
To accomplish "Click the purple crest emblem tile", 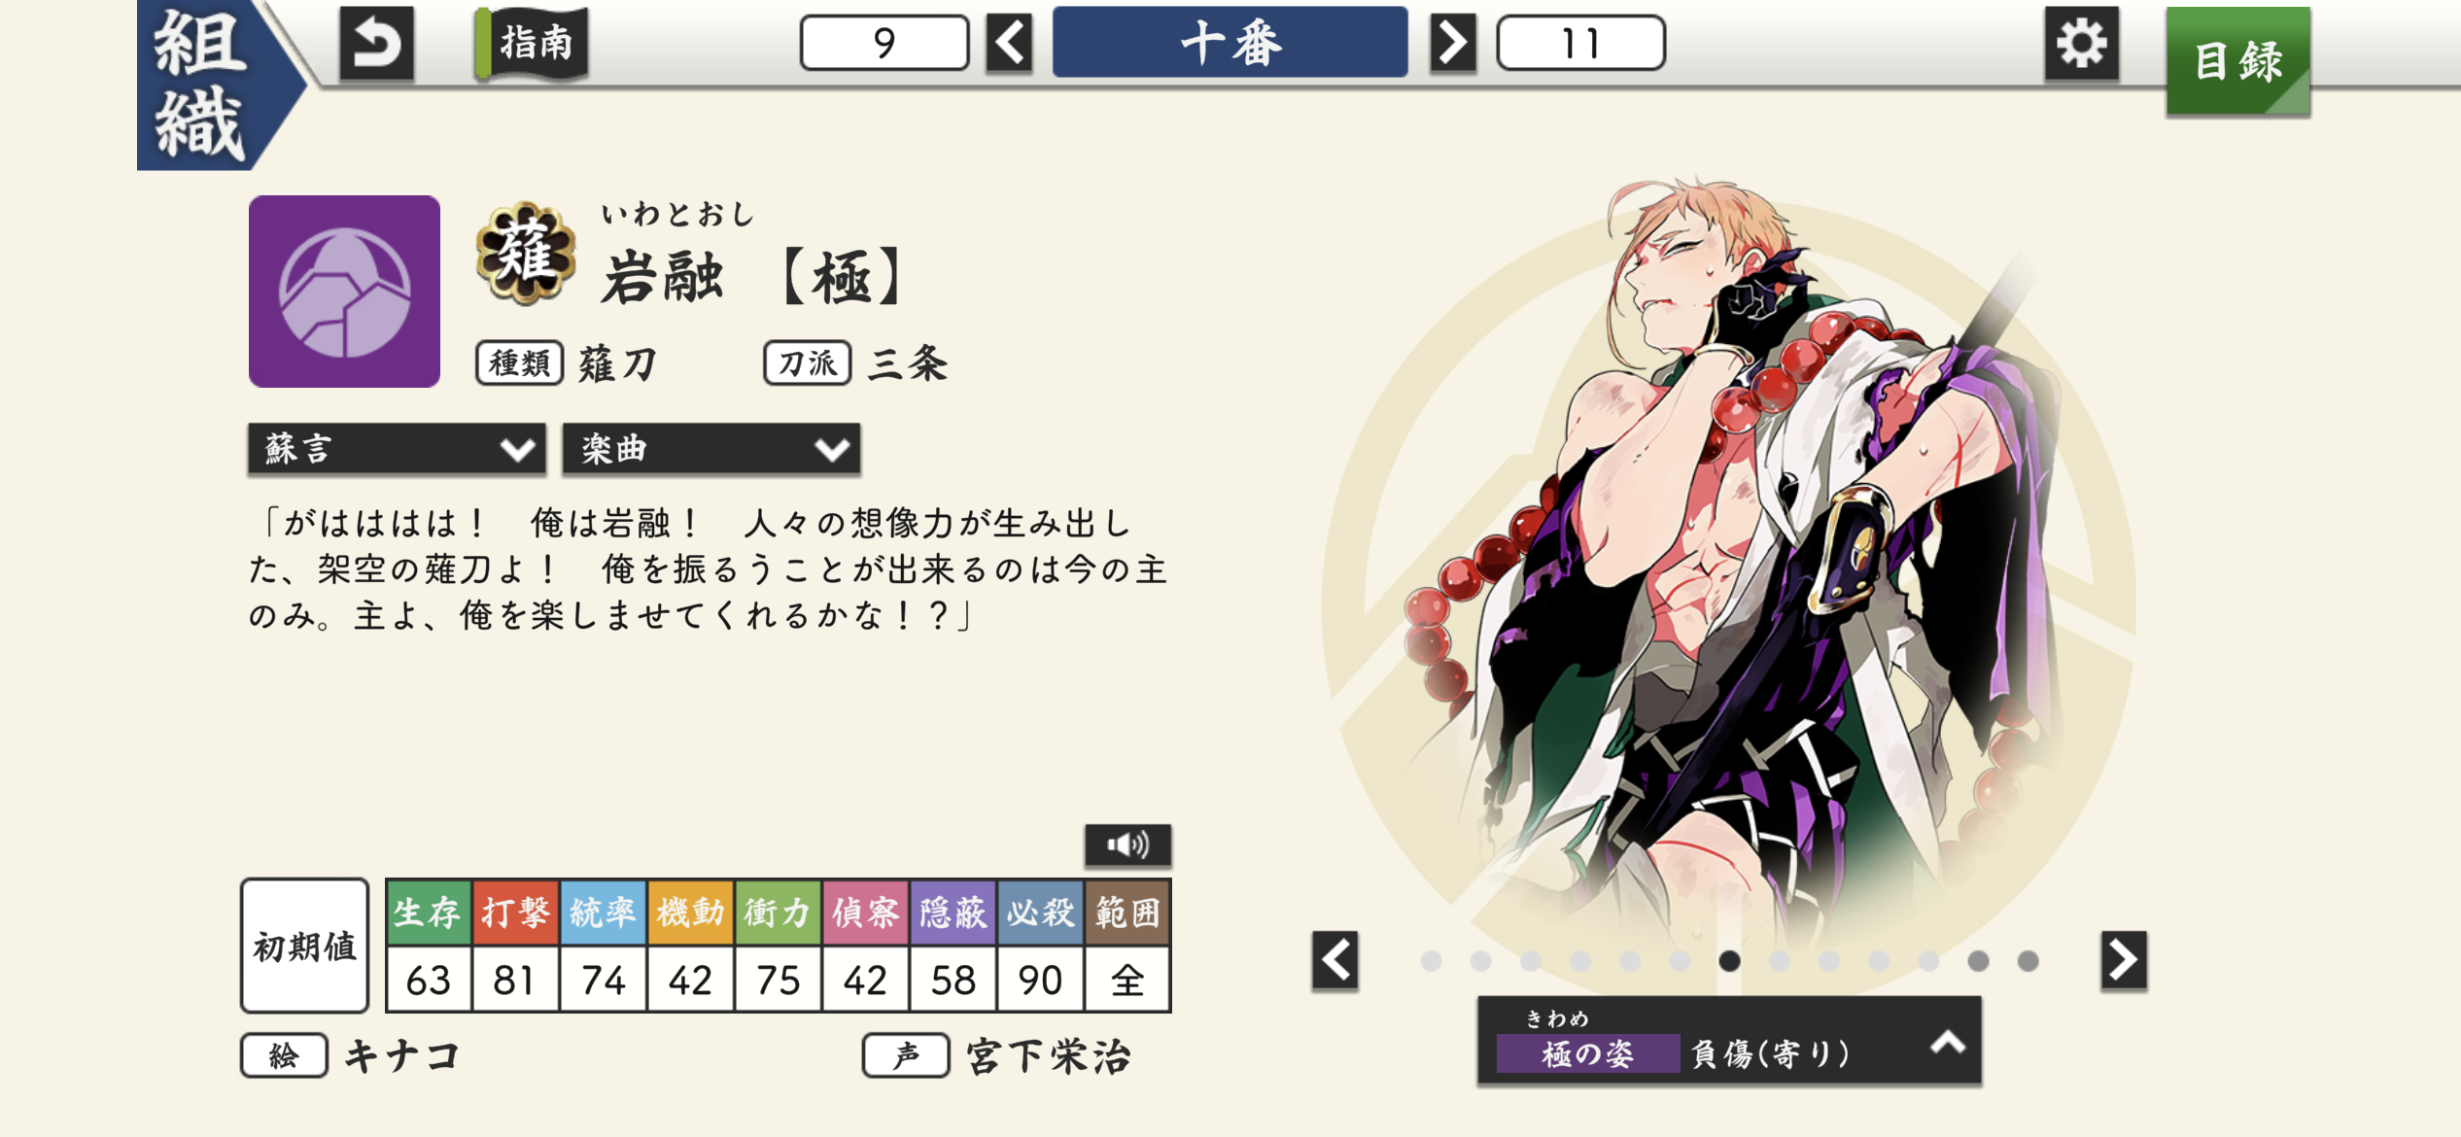I will [x=344, y=292].
